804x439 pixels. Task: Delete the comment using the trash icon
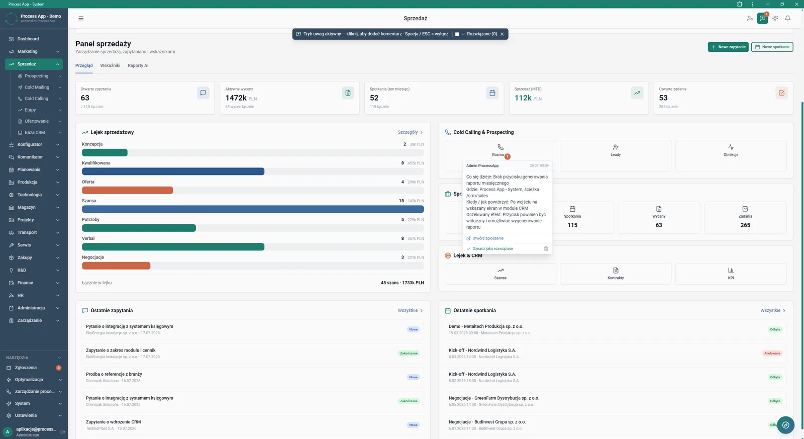tap(546, 249)
